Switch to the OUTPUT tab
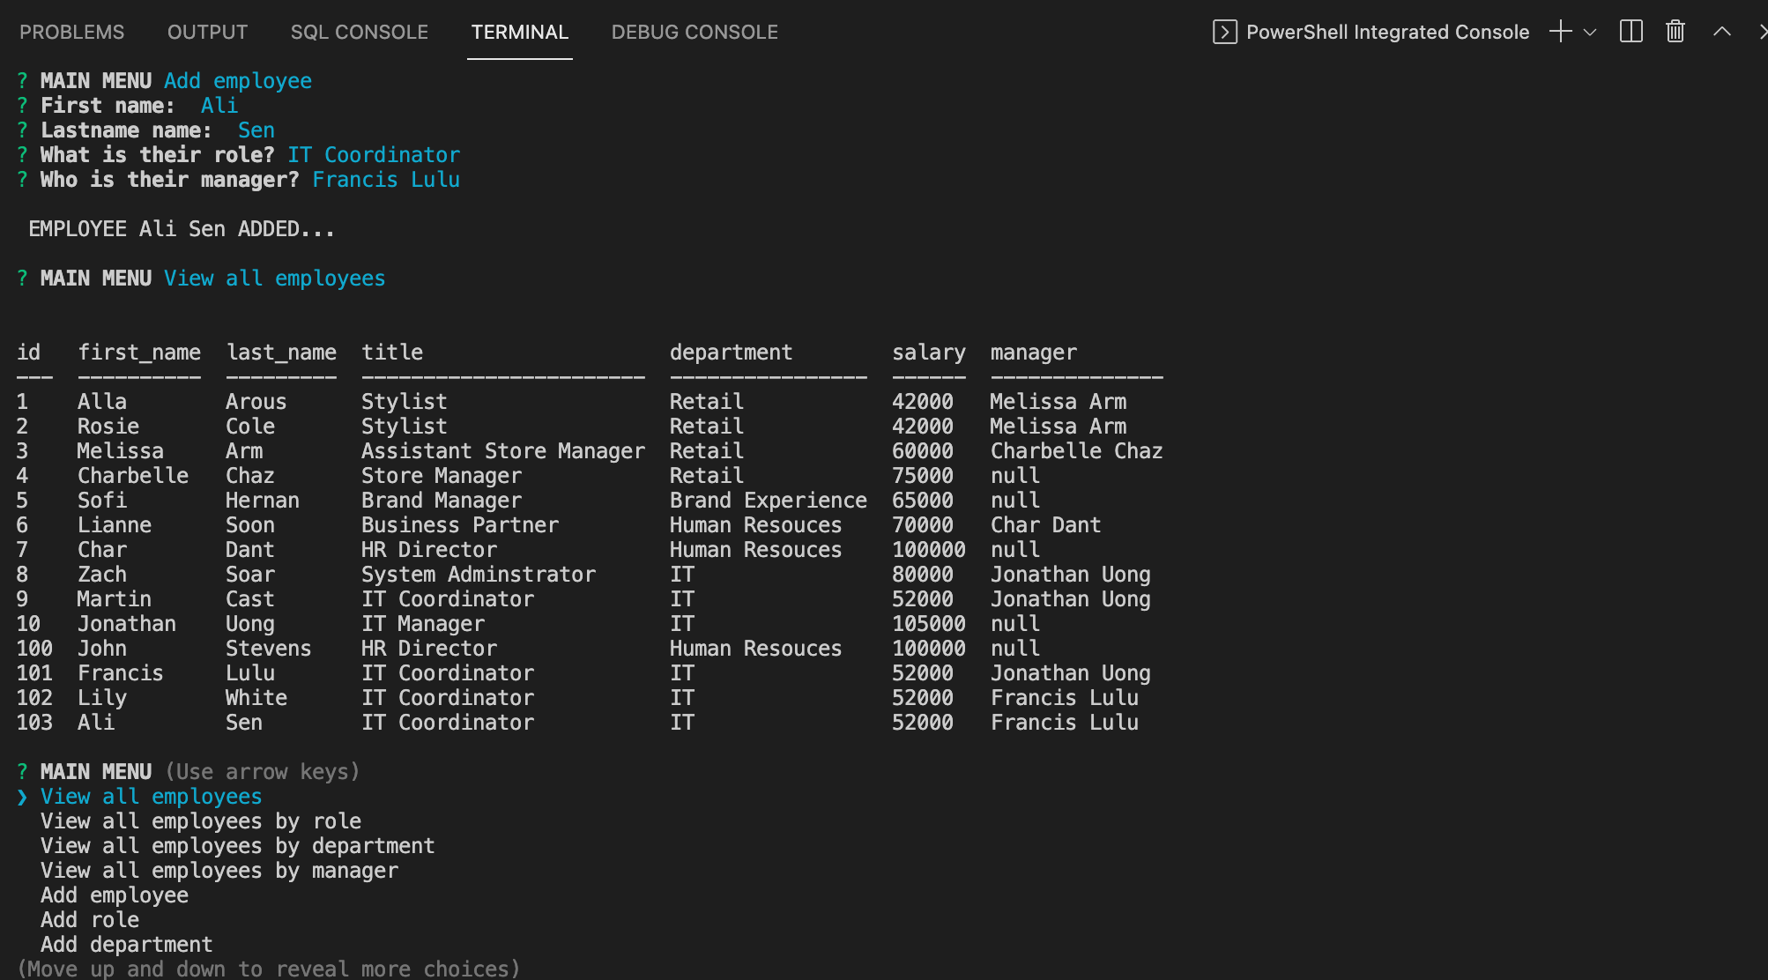1768x980 pixels. click(206, 32)
